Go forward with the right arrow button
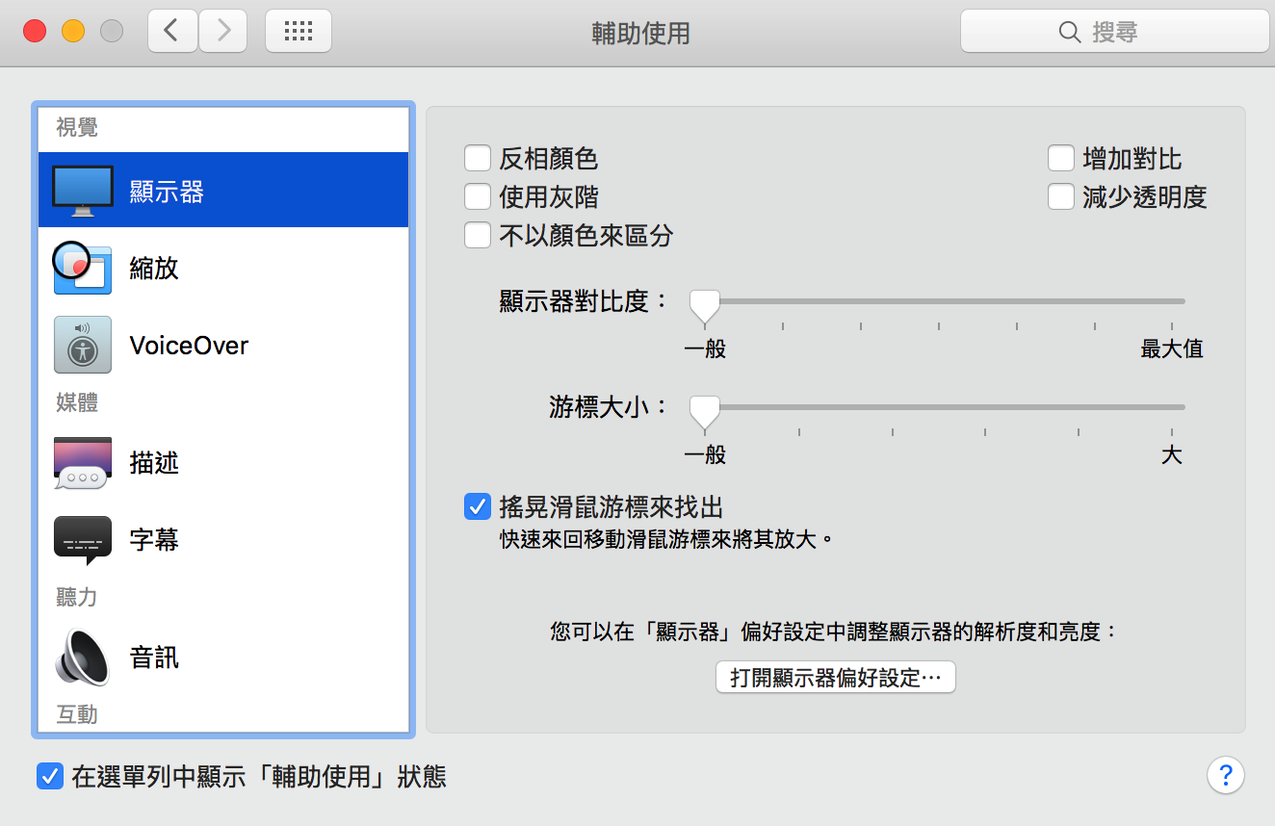Screen dimensions: 1275x826 click(x=223, y=32)
